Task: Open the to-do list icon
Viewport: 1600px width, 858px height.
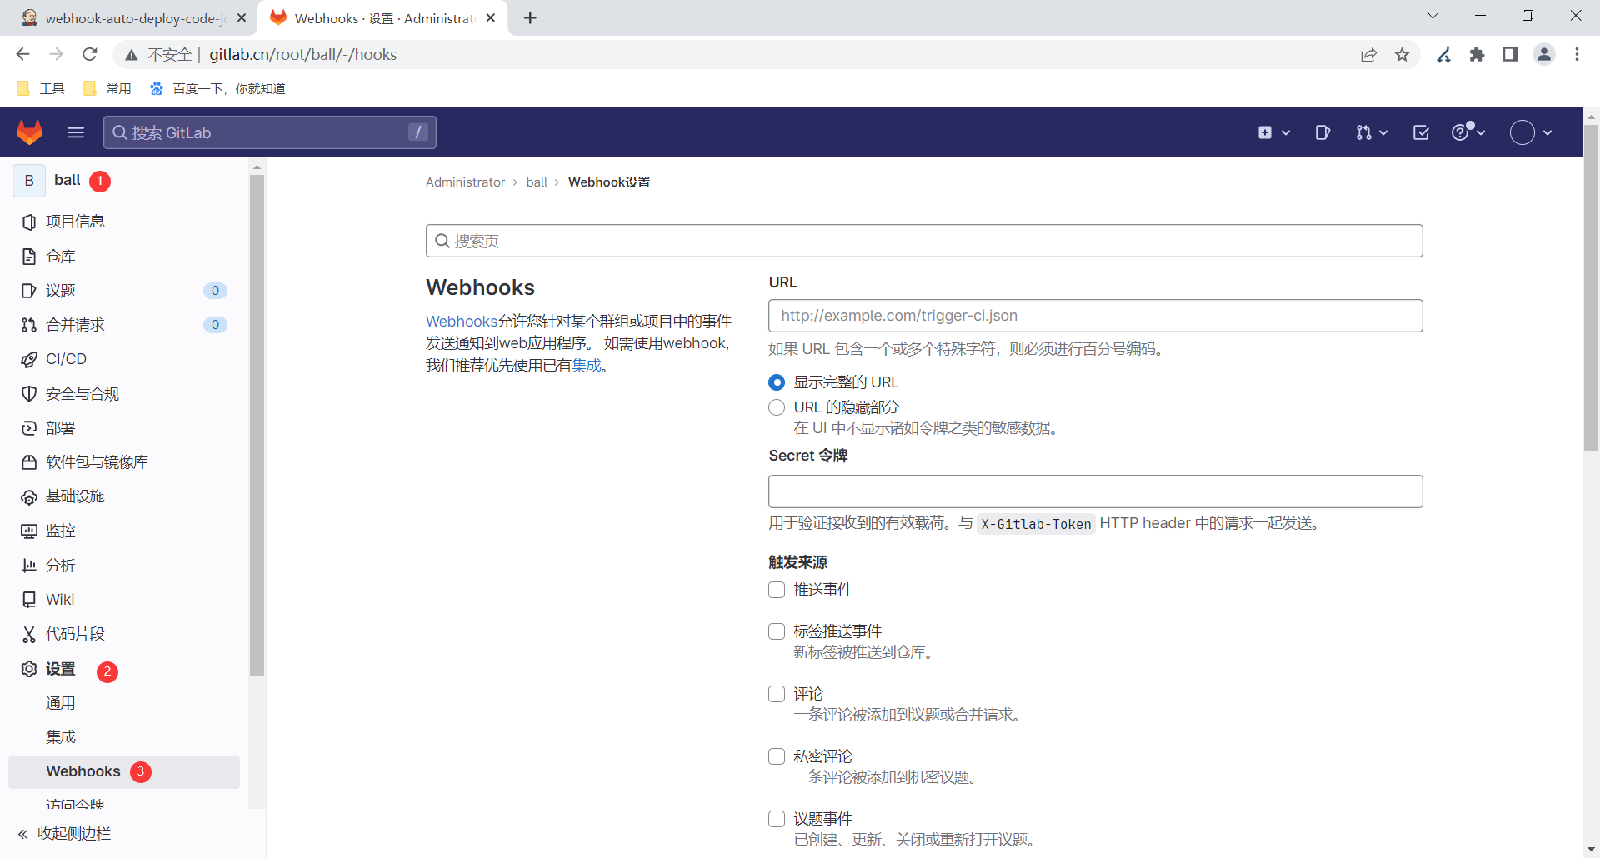Action: (x=1421, y=132)
